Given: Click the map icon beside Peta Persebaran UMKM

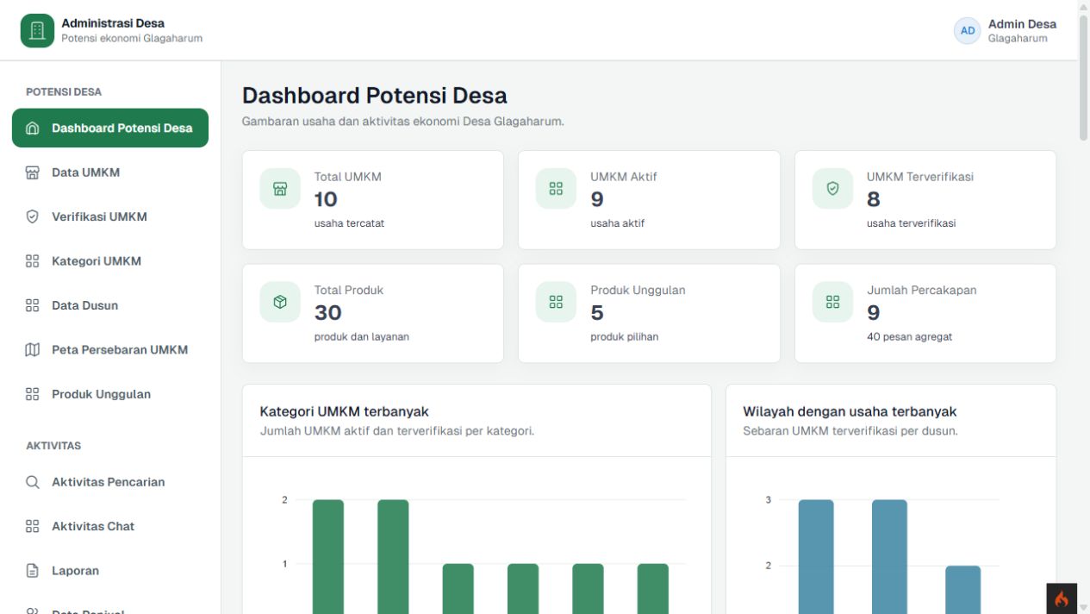Looking at the screenshot, I should (33, 350).
